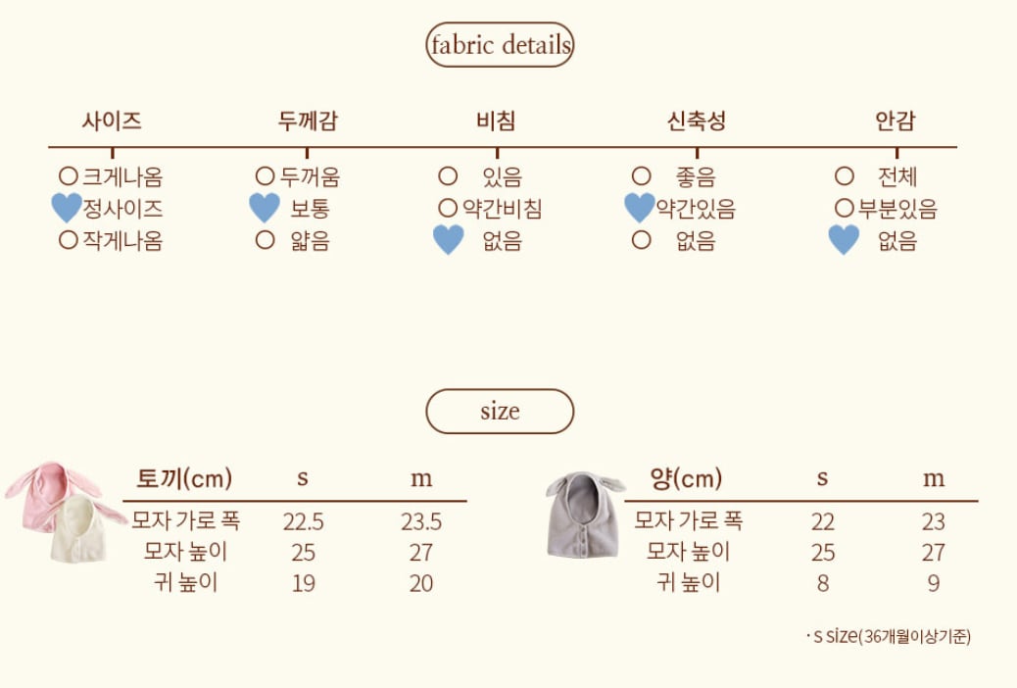Click the pink rabbit hat image
Screen dimensions: 1017x688
39,493
